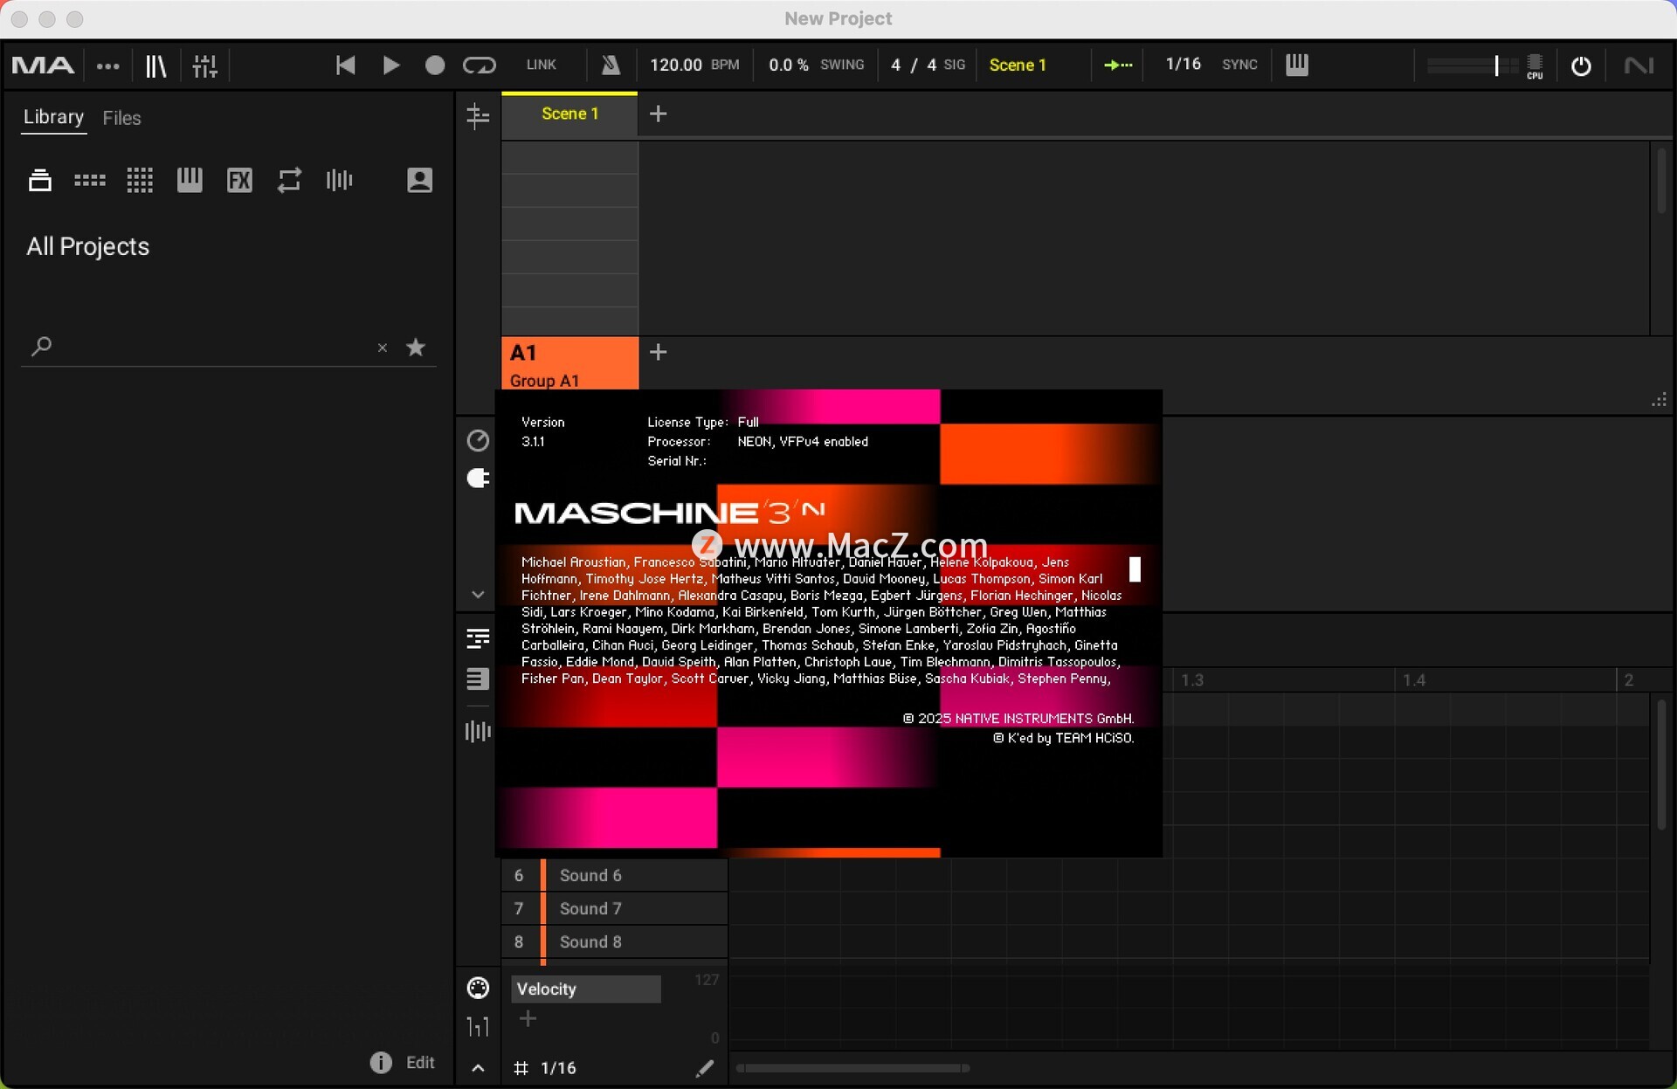Select the Loops browser icon
The height and width of the screenshot is (1089, 1677).
point(289,180)
